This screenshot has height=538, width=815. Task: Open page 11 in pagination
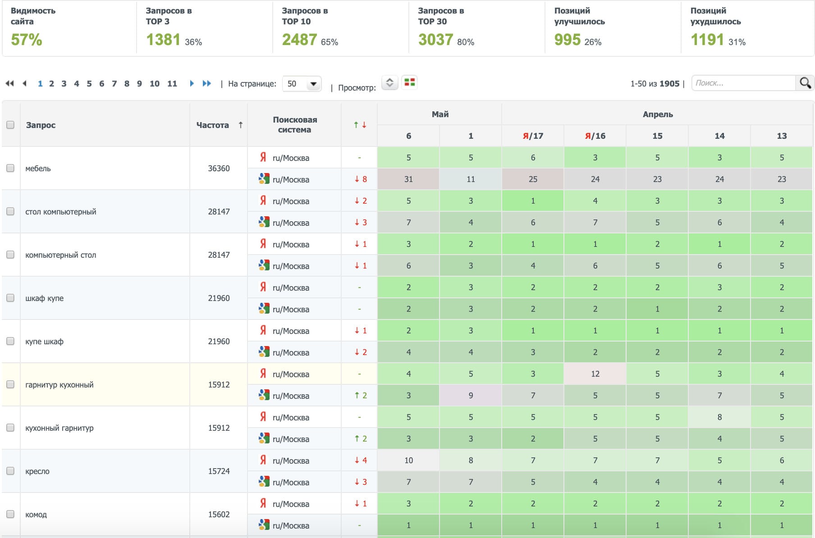coord(172,83)
